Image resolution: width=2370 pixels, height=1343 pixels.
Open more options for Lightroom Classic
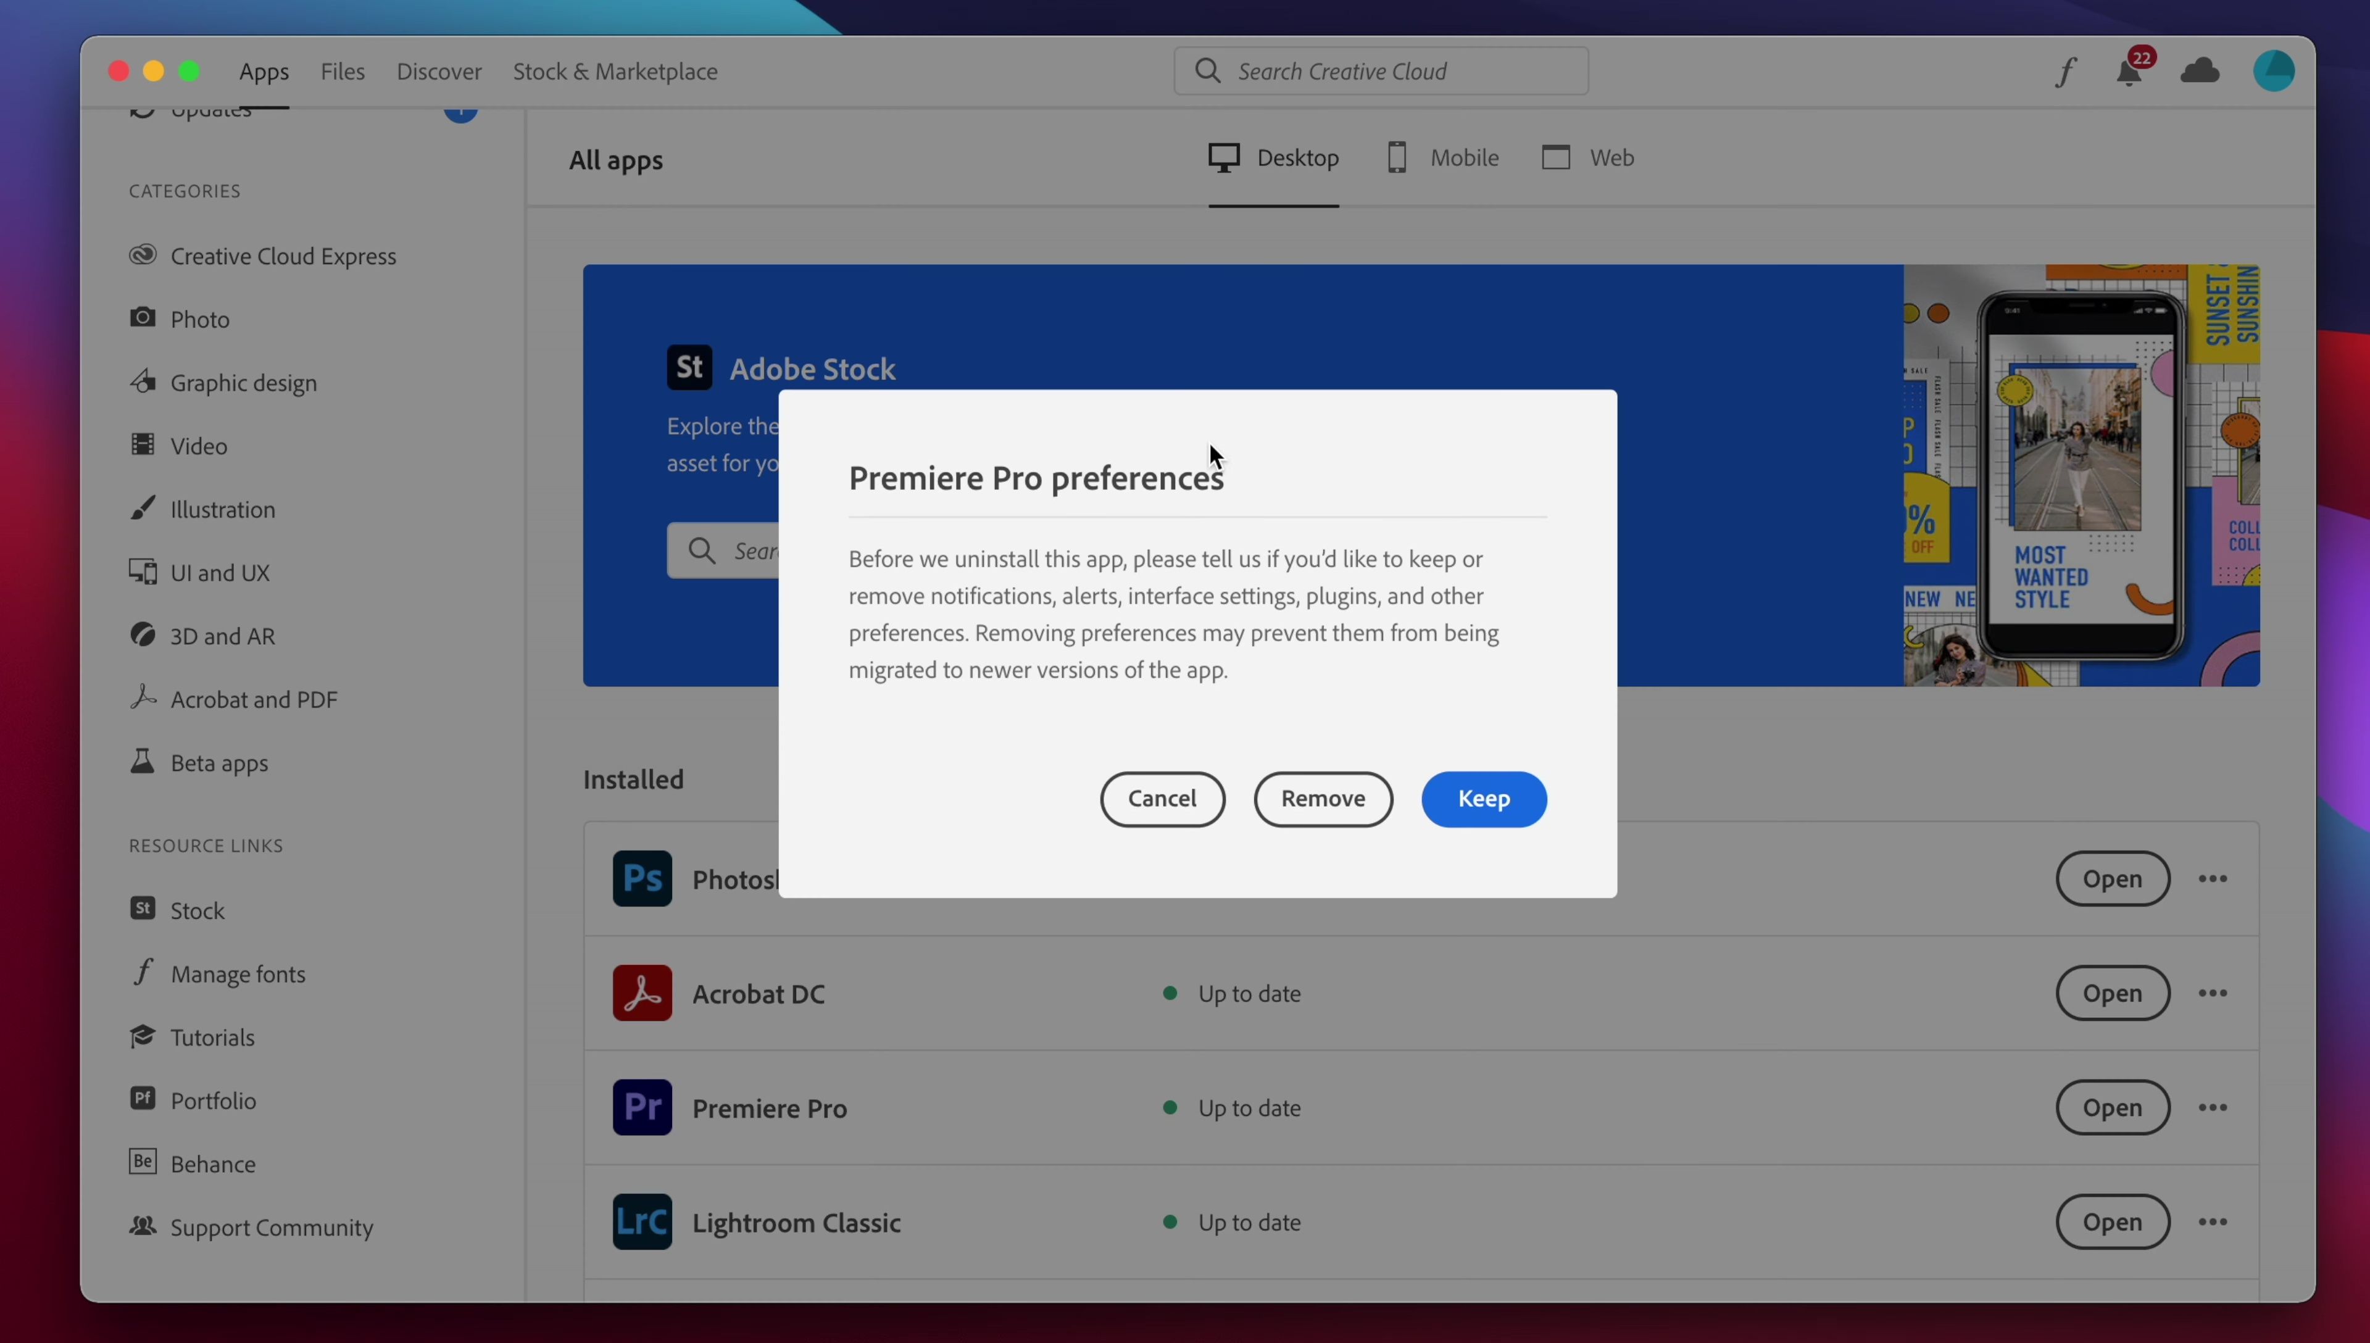tap(2212, 1222)
